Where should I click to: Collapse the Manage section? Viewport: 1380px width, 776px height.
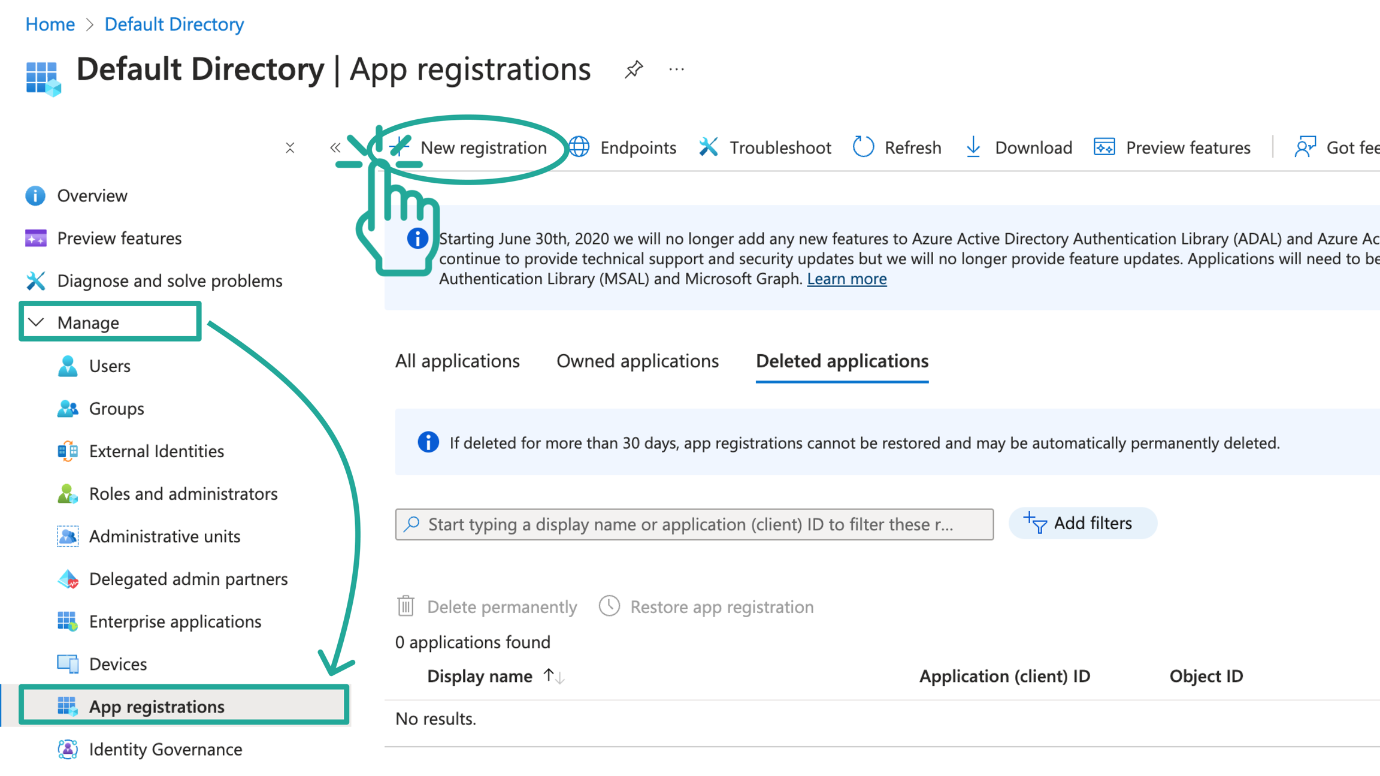tap(37, 322)
